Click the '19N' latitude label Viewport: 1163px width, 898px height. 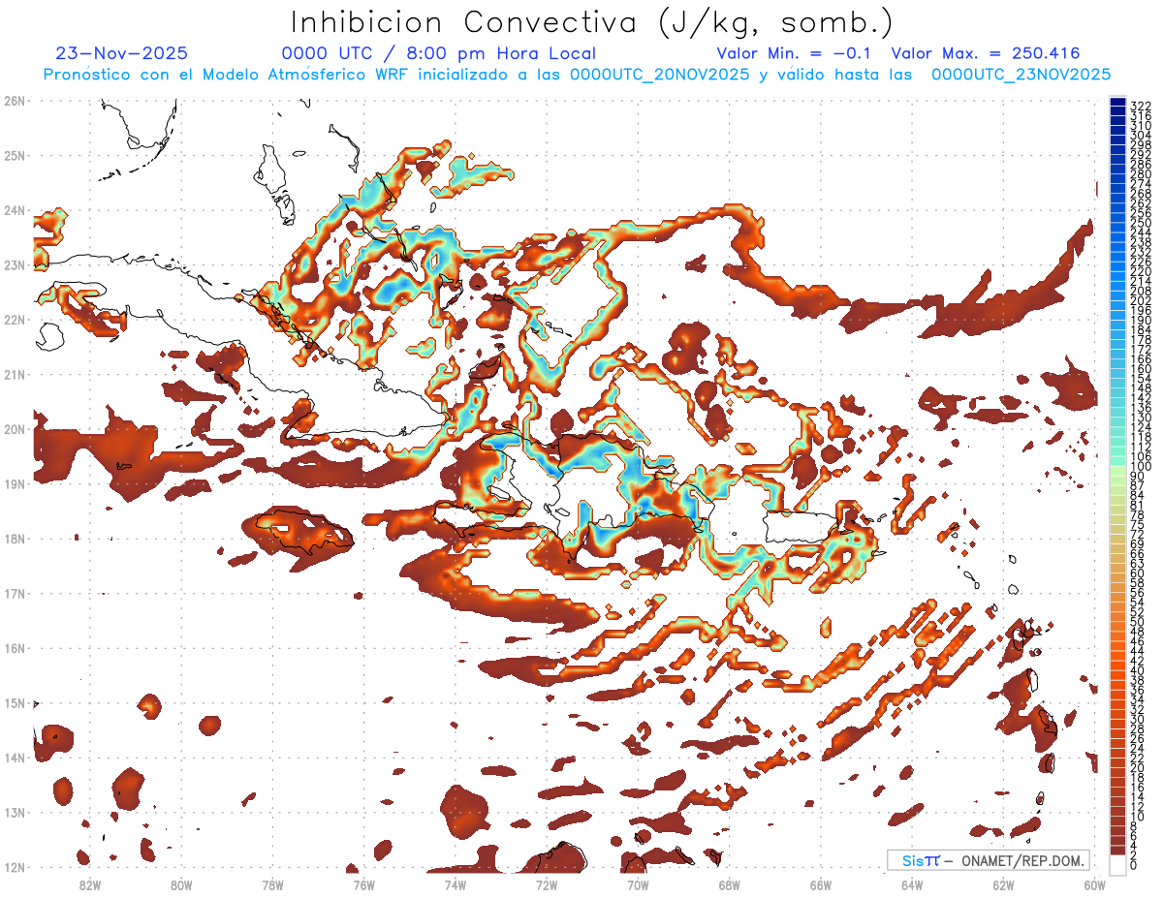click(15, 483)
